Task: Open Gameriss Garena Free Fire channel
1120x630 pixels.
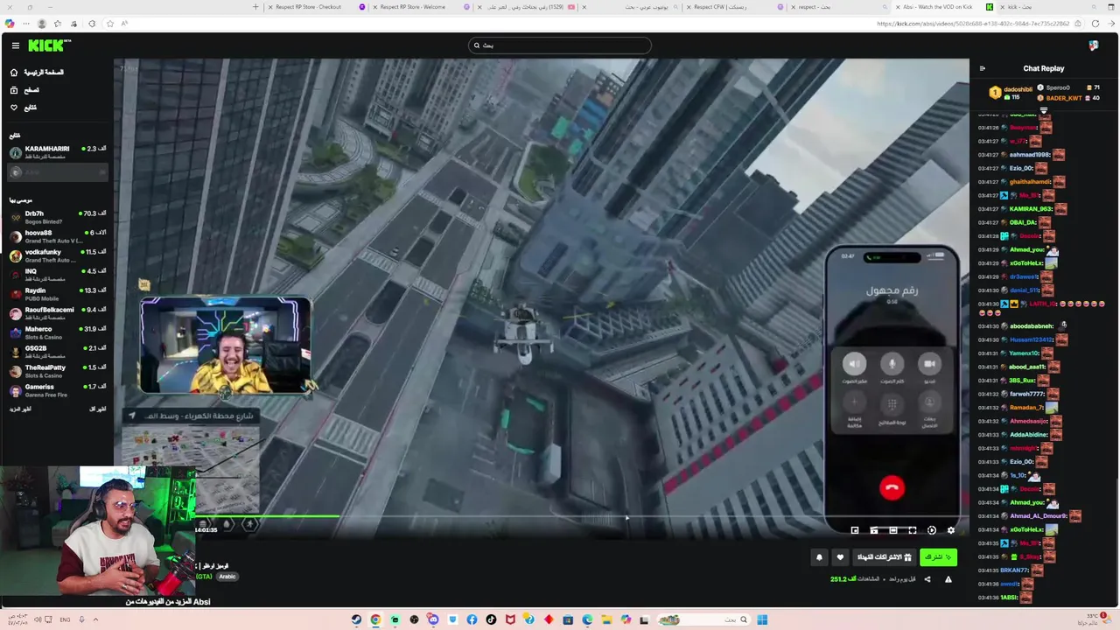Action: [58, 390]
